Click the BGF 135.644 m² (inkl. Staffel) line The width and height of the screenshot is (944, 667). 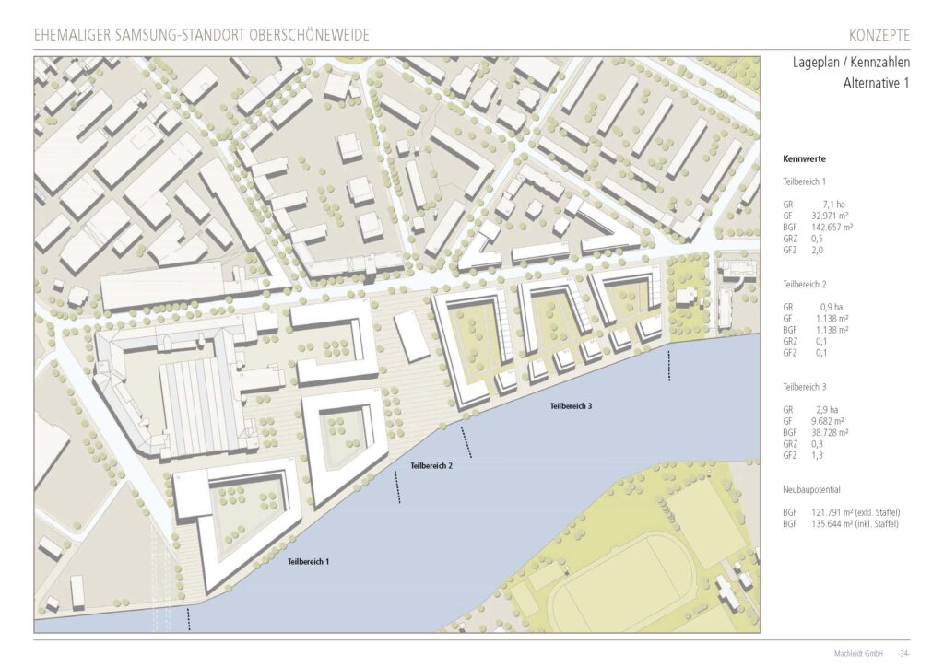click(x=840, y=523)
